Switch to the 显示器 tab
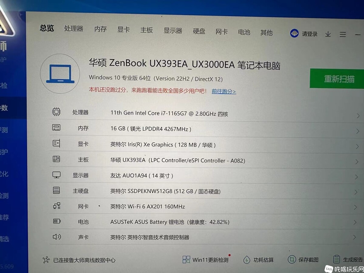The height and width of the screenshot is (273, 364). [x=173, y=31]
